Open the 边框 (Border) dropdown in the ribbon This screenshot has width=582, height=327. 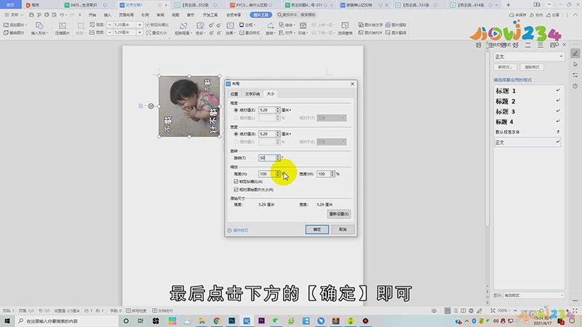[x=247, y=25]
